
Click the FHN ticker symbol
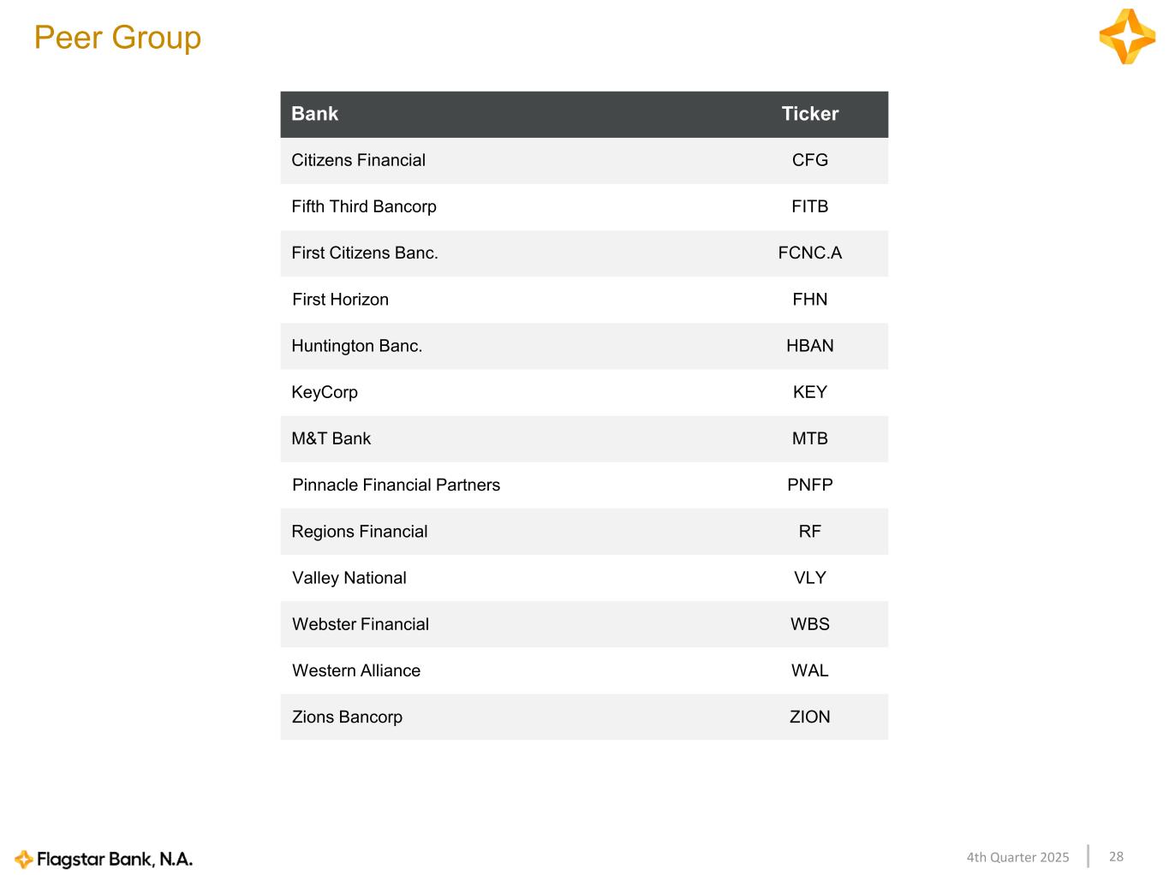[x=809, y=300]
